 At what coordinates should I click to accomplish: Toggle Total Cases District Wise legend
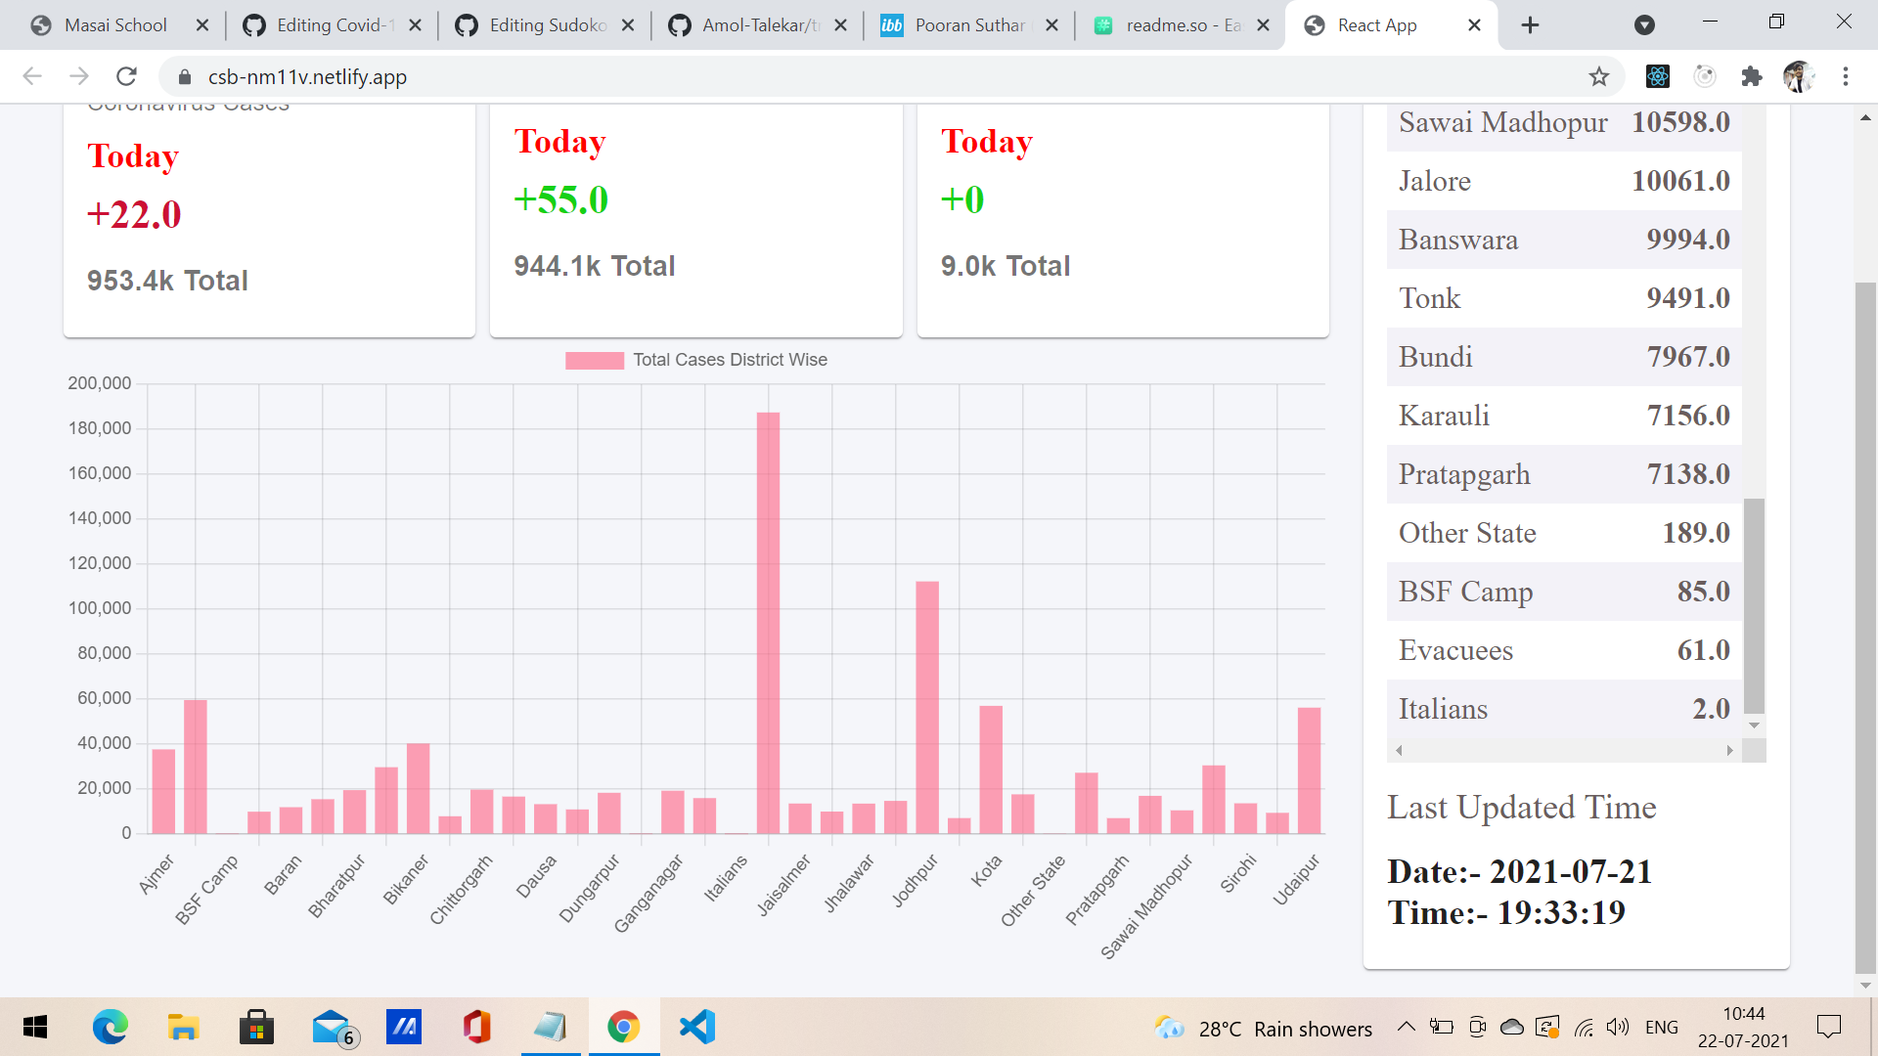pyautogui.click(x=696, y=360)
